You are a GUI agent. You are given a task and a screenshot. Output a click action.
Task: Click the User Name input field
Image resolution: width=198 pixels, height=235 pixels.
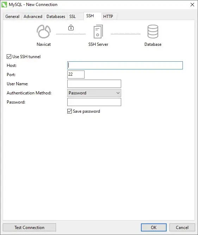pos(94,84)
